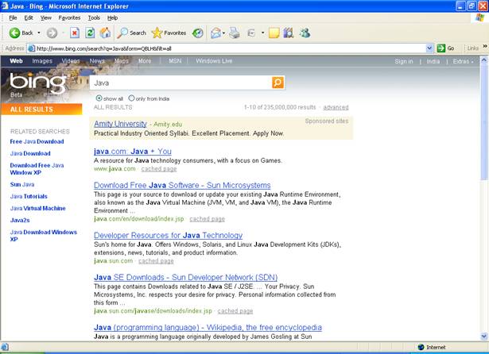Viewport: 489px width, 354px height.
Task: Open the Back button history dropdown arrow
Action: point(39,33)
